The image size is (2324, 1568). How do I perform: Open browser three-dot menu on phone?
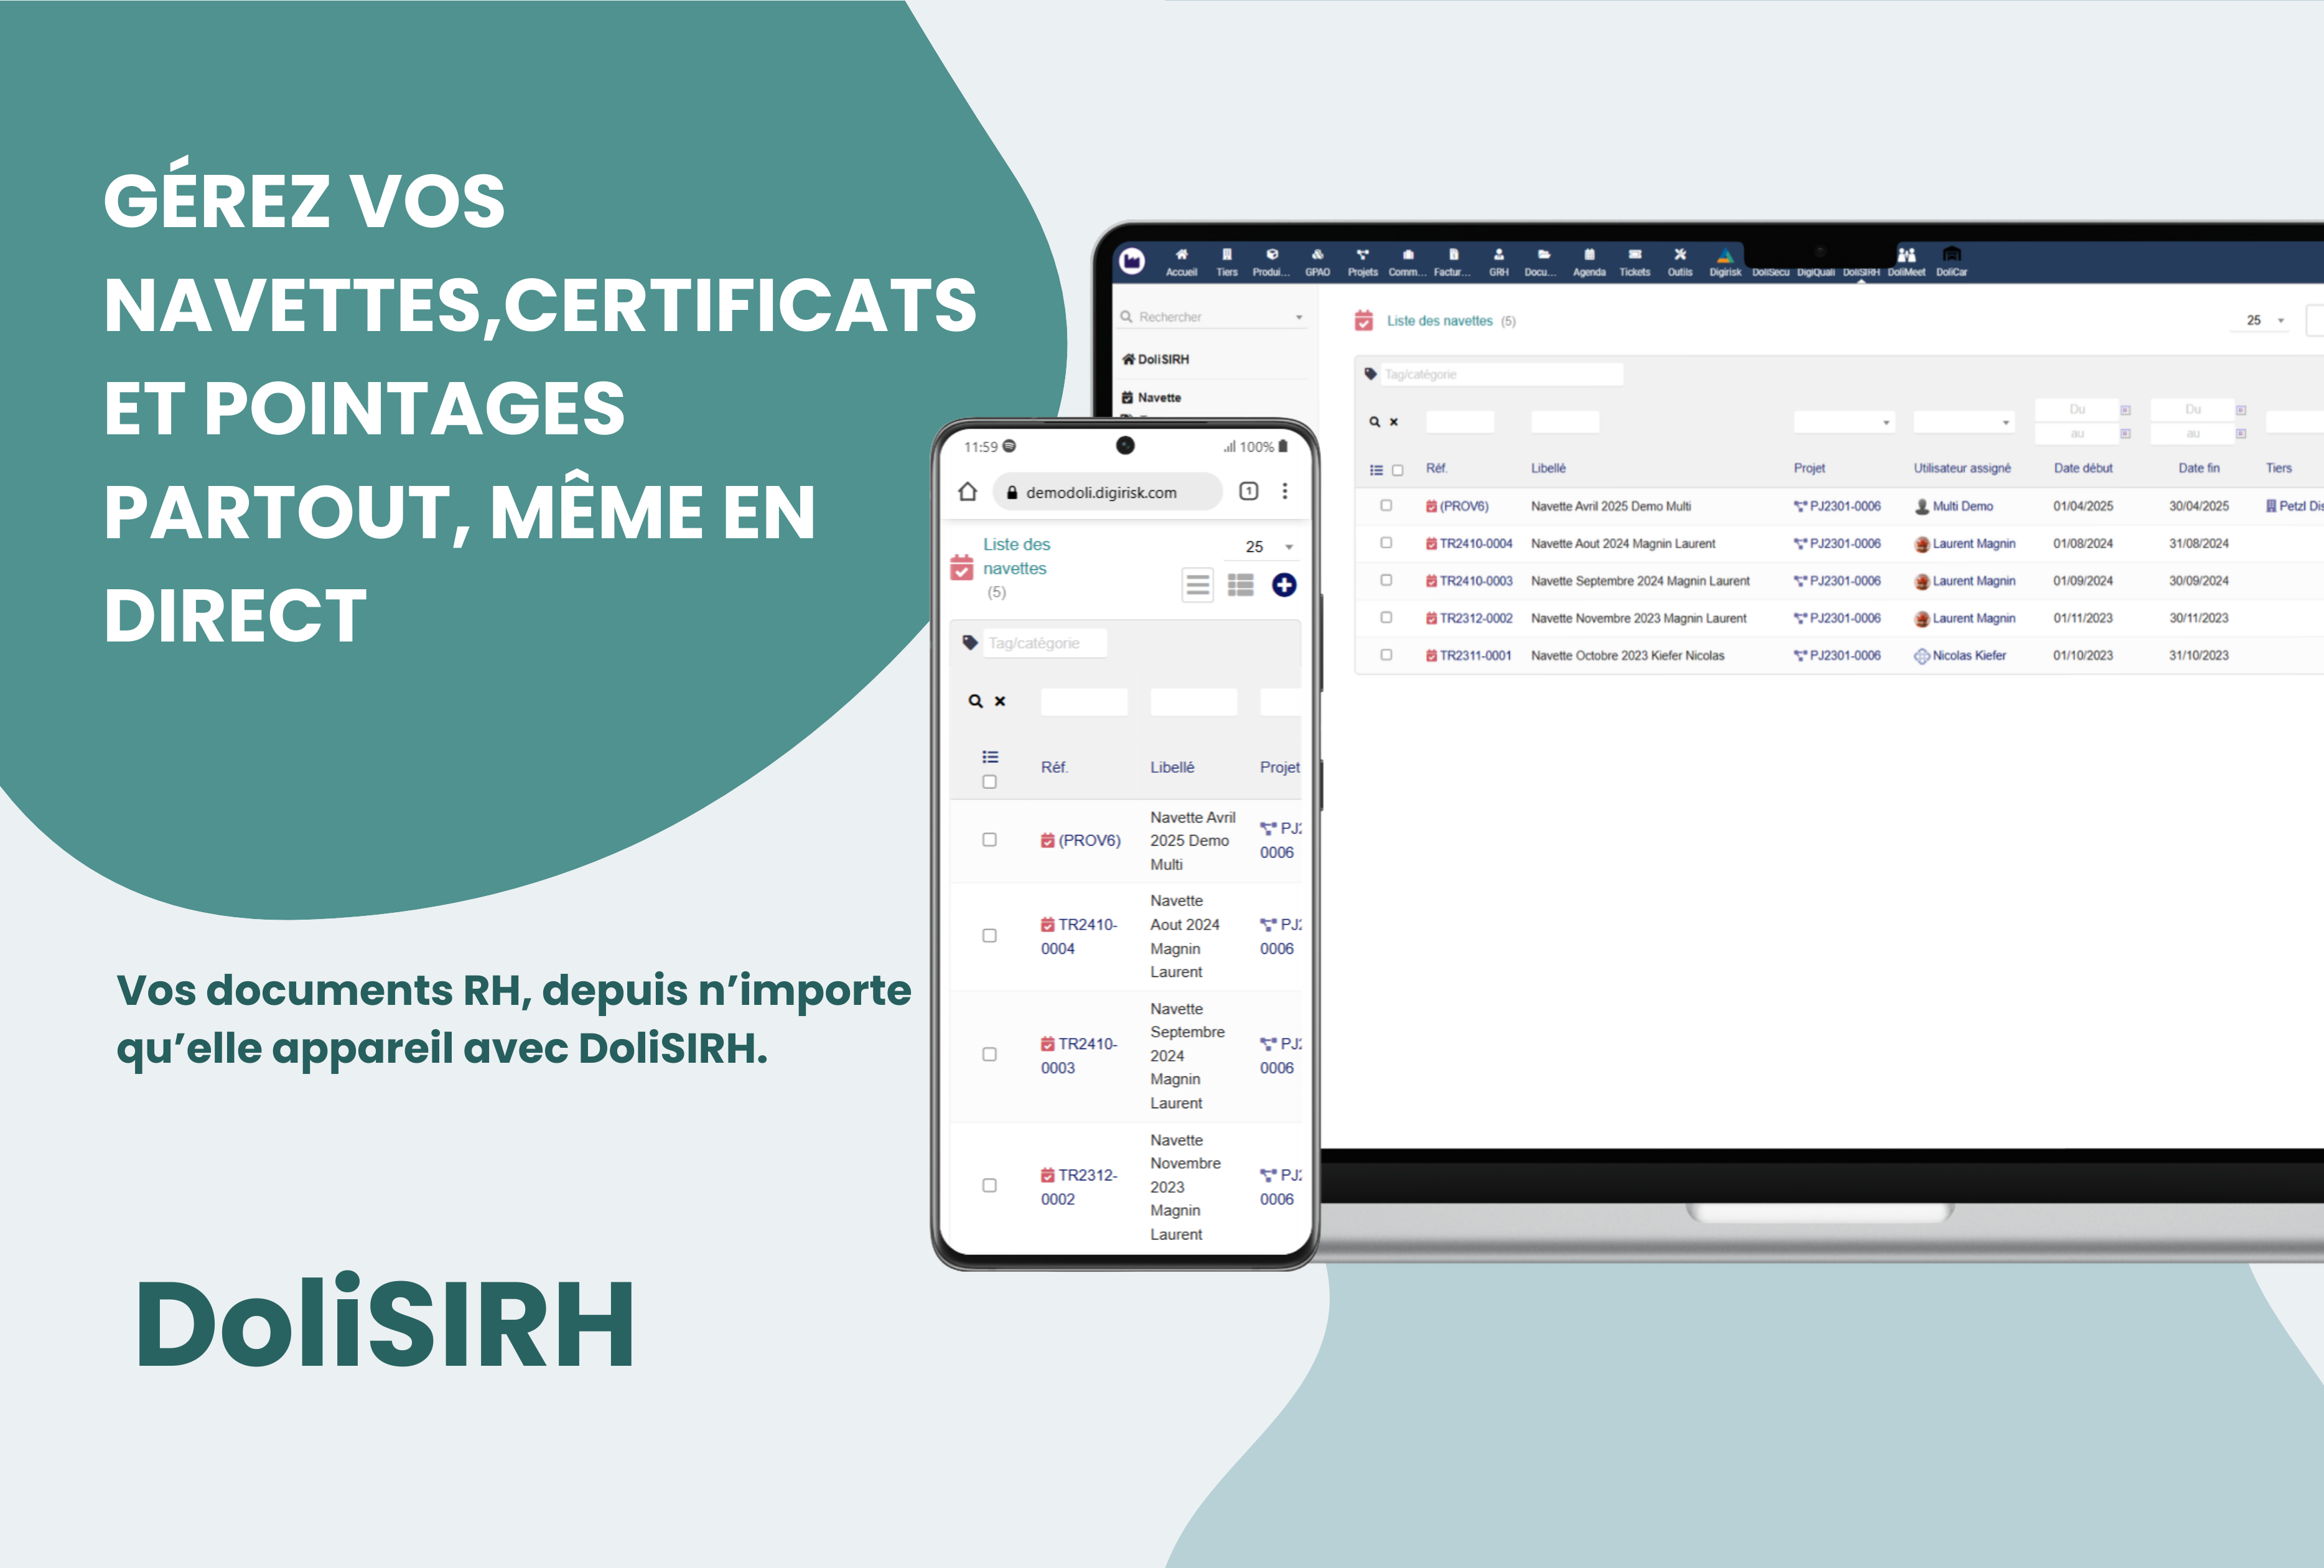pos(1285,491)
